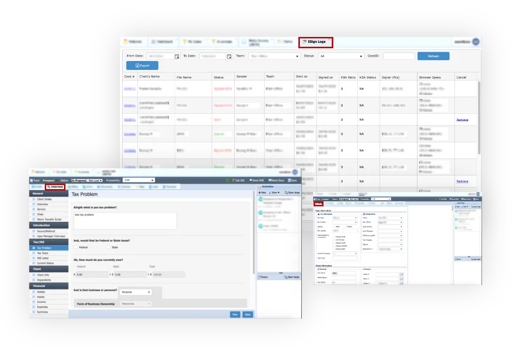The image size is (515, 353).
Task: Select the Interview tab in the Tax Problem window
Action: (55, 187)
